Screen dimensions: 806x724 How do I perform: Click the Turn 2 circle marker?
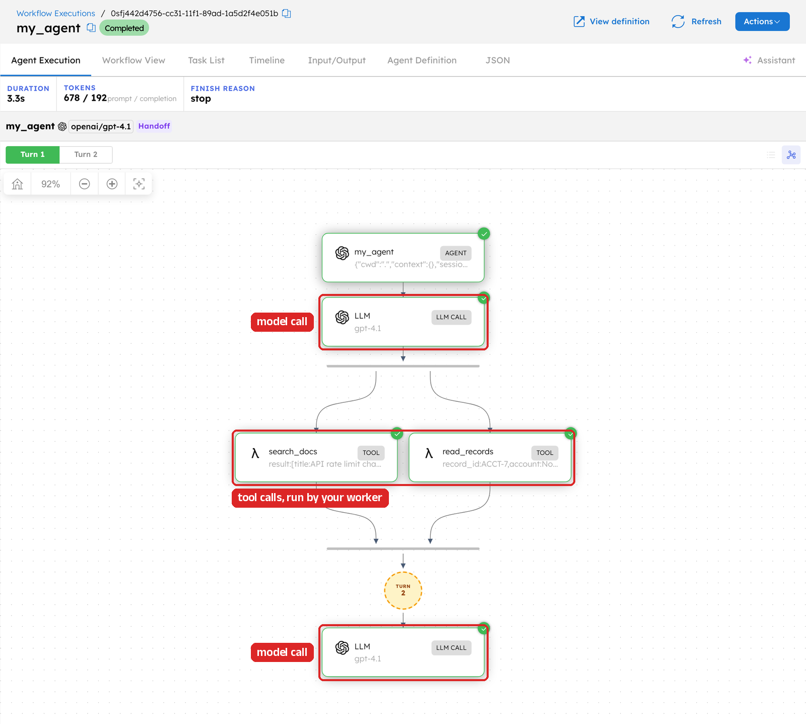coord(403,590)
